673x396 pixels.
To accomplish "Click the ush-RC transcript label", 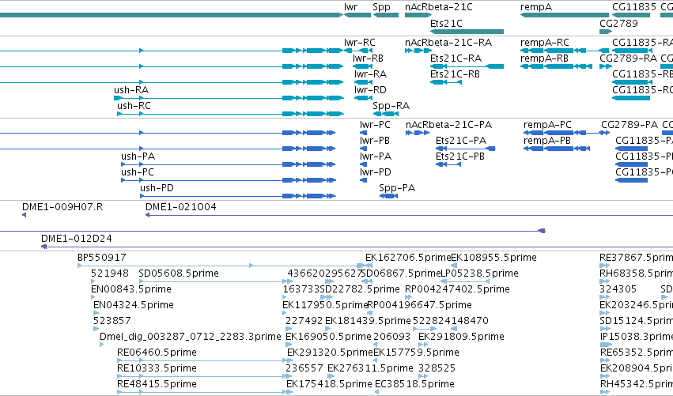I will click(134, 106).
